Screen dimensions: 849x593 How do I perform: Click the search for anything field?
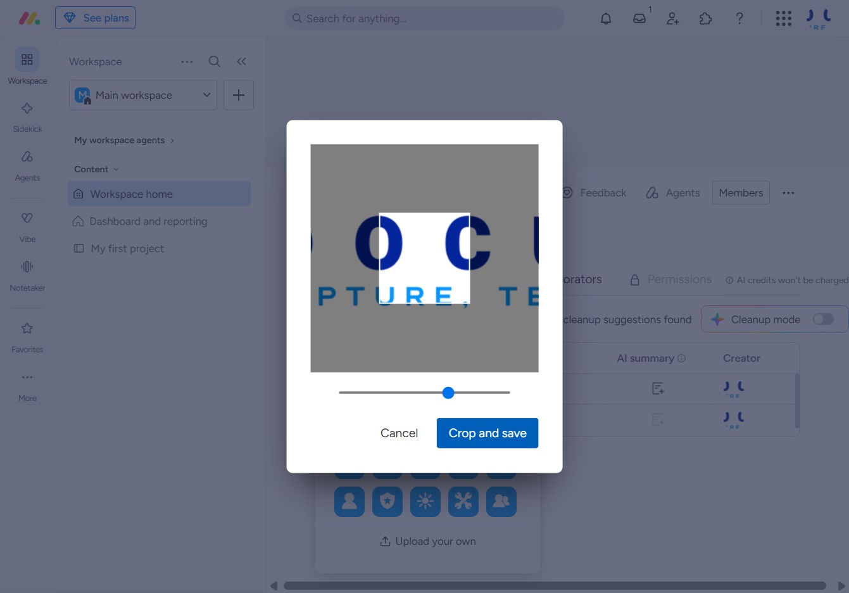tap(425, 18)
